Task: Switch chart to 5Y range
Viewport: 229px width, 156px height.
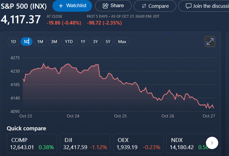Action: (x=108, y=42)
